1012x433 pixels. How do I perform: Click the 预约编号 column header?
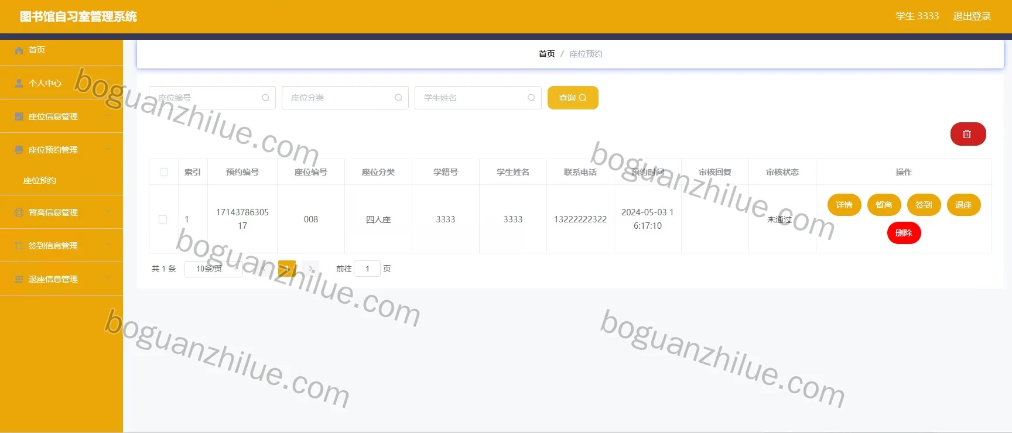[242, 172]
